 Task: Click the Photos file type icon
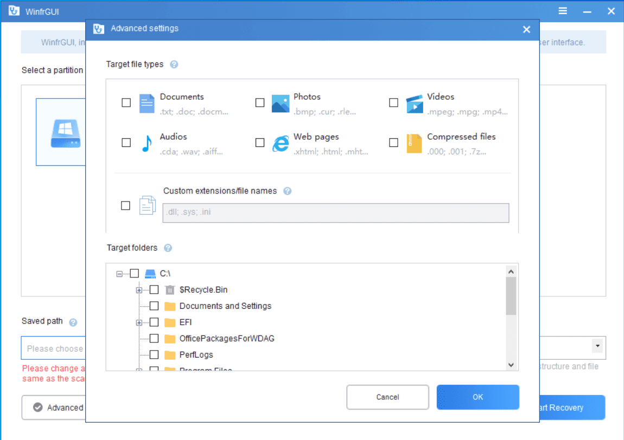tap(281, 103)
